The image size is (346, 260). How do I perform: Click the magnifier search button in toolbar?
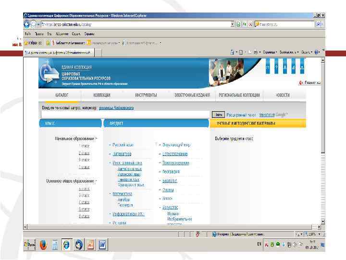coord(319,24)
